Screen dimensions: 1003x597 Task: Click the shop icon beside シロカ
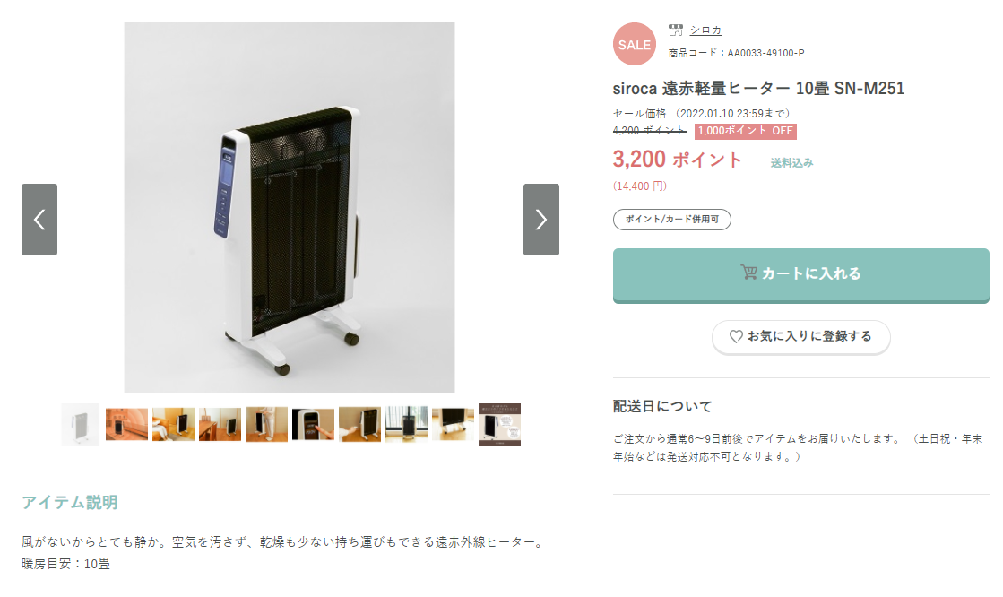pos(676,30)
